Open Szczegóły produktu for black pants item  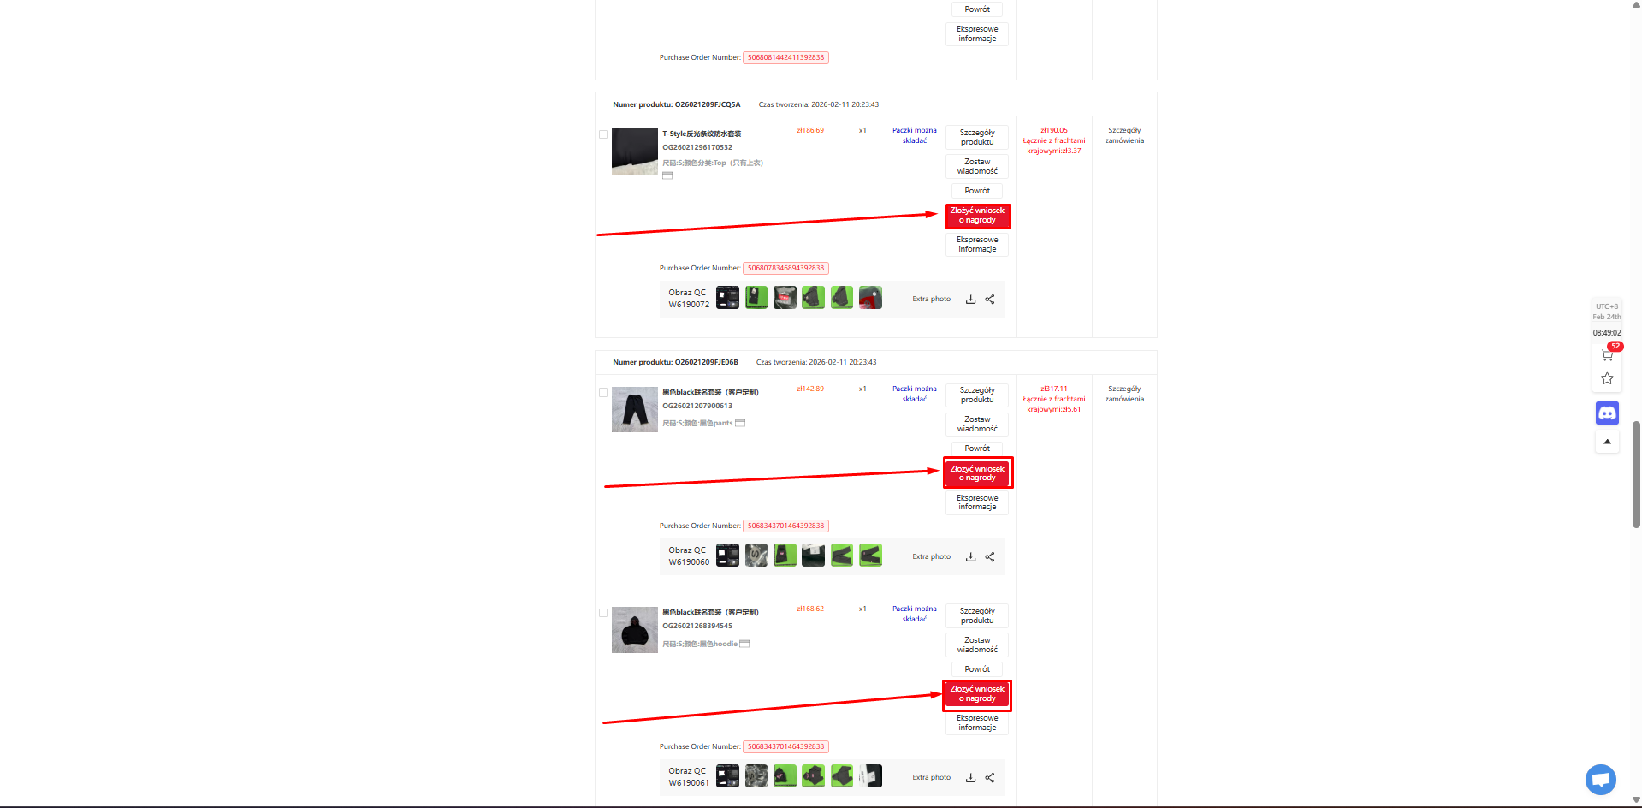coord(977,395)
